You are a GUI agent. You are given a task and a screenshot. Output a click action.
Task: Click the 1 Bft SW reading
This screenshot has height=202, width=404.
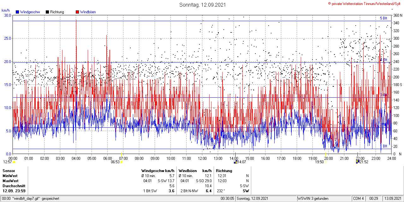click(x=150, y=191)
